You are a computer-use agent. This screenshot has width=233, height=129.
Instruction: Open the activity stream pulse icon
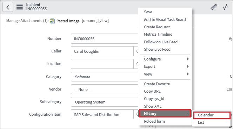pyautogui.click(x=225, y=7)
